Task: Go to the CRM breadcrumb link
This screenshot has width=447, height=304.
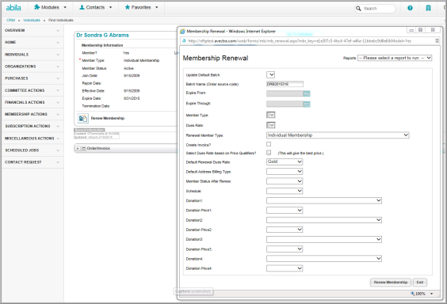Action: (11, 21)
